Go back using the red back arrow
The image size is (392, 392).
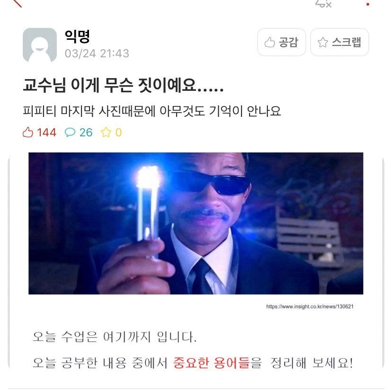pyautogui.click(x=17, y=3)
